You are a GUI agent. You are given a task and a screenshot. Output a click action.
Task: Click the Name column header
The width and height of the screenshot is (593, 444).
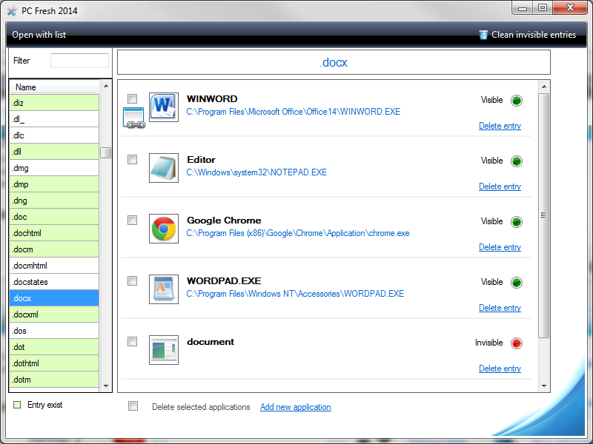pos(54,87)
